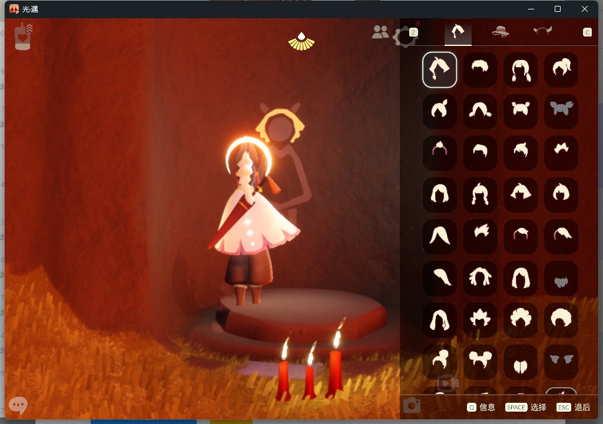The image size is (603, 424).
Task: Pick the wide triangular flared hairstyle
Action: click(x=521, y=195)
